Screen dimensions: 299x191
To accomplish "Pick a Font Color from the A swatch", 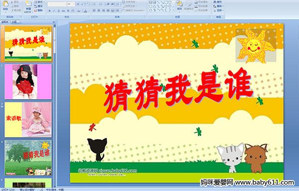I will (85, 11).
